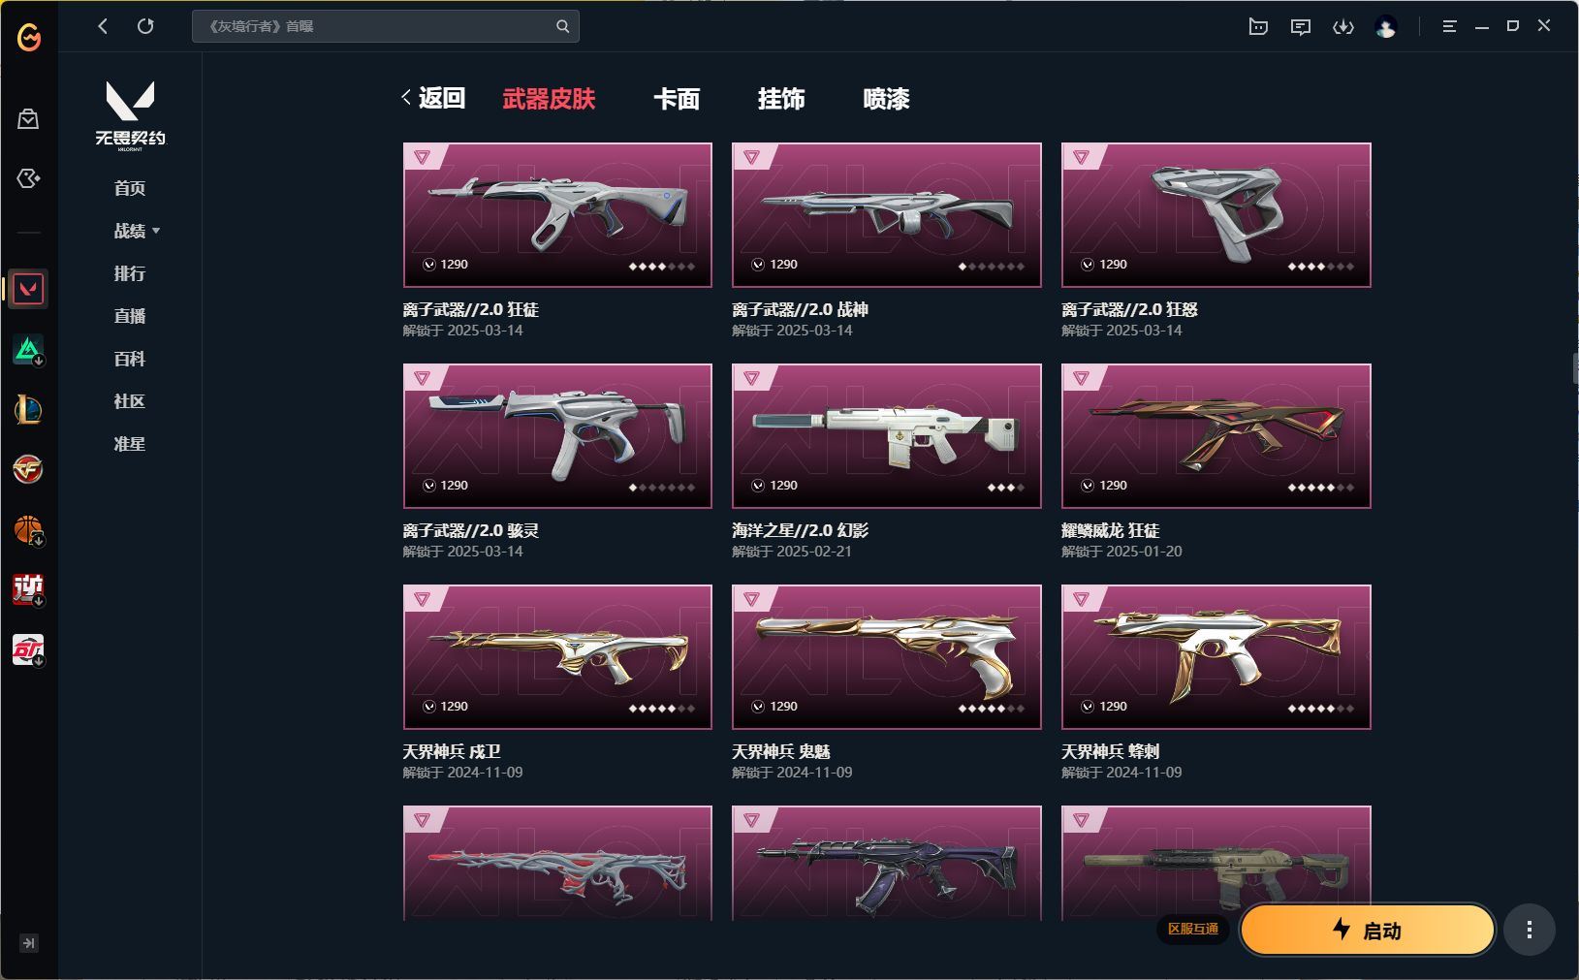
Task: Open the download manager icon in header
Action: [1343, 27]
